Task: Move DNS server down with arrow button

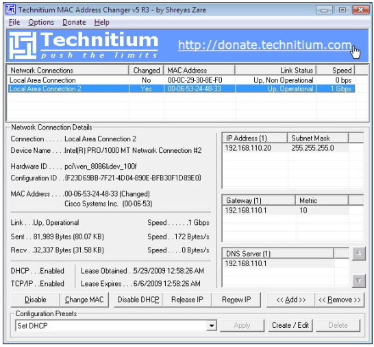Action: (x=358, y=281)
